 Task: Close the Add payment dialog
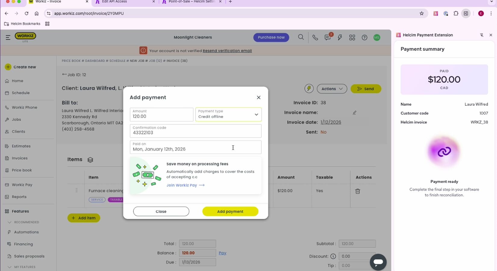coord(258,98)
